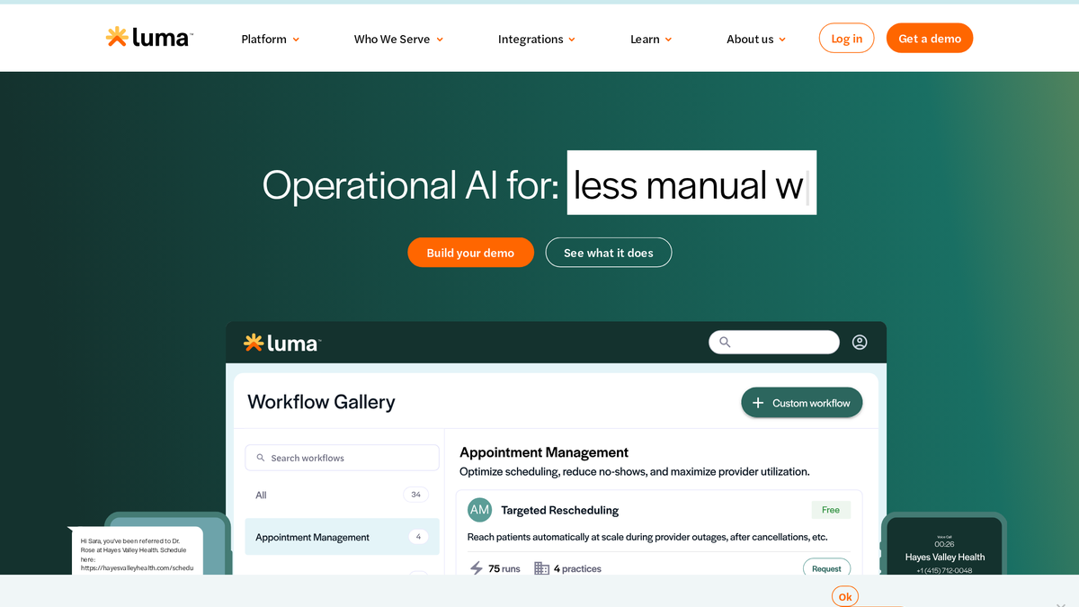Click the Build your demo button
The height and width of the screenshot is (607, 1079).
pos(470,253)
